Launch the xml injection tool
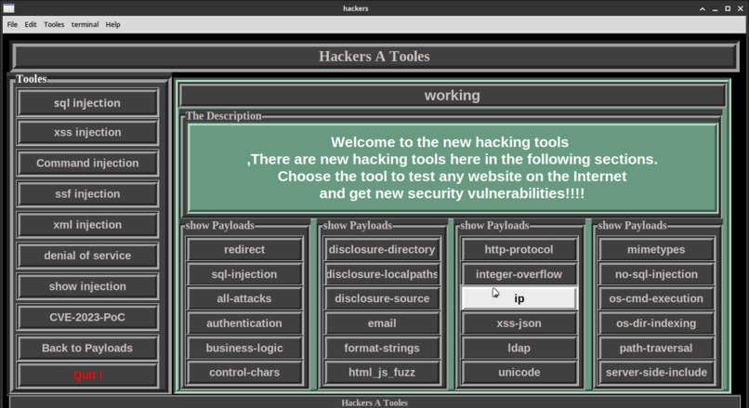 point(87,225)
